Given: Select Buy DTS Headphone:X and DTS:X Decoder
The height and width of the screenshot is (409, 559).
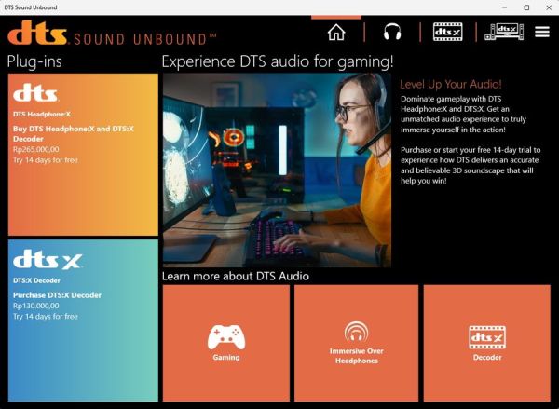Looking at the screenshot, I should pos(74,134).
